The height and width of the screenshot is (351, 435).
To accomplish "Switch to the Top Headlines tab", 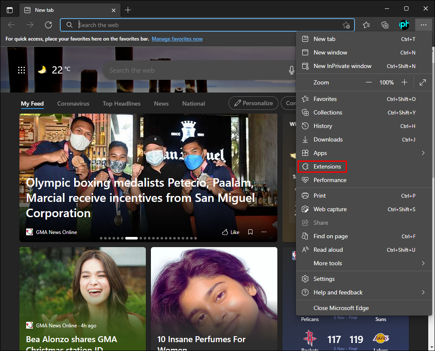I will point(121,103).
